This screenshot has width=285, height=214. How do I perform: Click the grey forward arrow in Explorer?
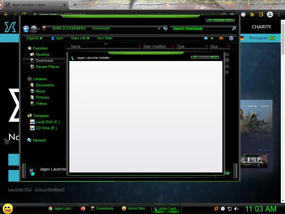(x=34, y=29)
